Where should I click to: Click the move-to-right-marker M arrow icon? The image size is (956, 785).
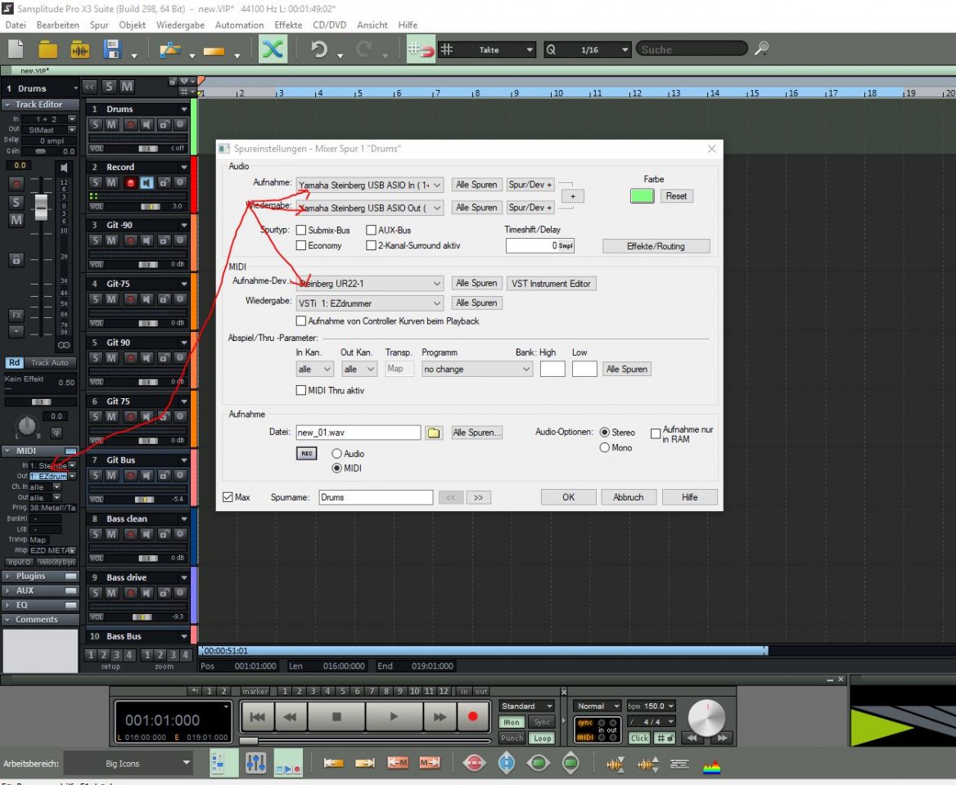(430, 763)
